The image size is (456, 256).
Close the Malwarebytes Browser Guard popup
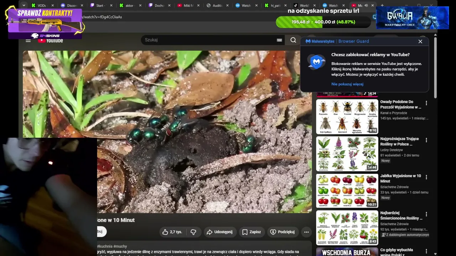coord(420,41)
